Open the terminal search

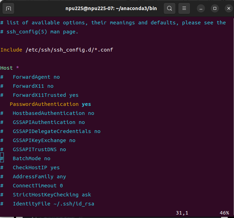(x=169, y=8)
